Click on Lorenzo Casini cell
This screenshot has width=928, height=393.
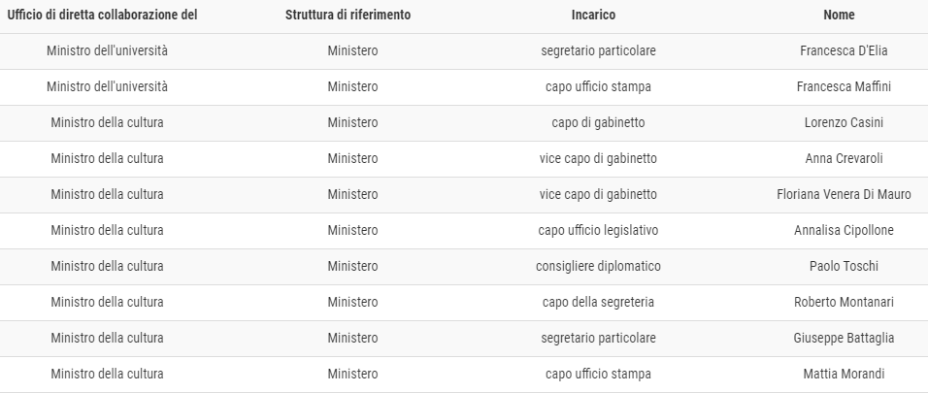click(844, 122)
